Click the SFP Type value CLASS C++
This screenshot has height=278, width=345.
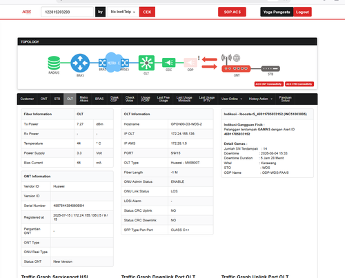pyautogui.click(x=180, y=230)
